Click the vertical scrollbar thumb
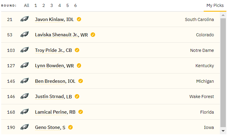230x140 pixels. [223, 72]
